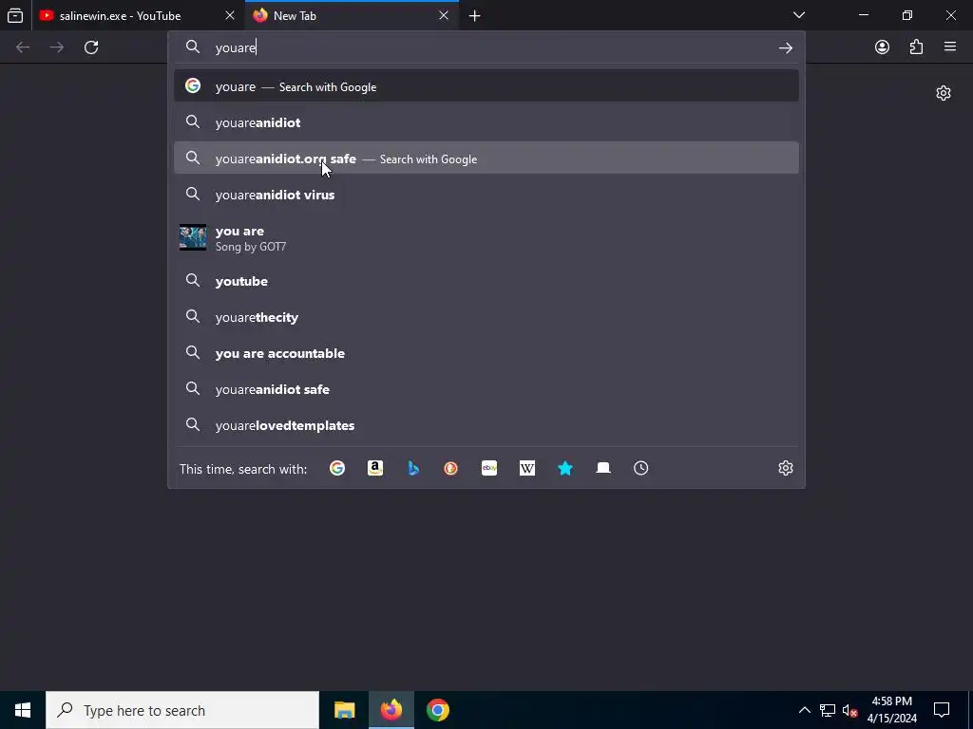Search bookmarks using the star icon
973x729 pixels.
coord(565,468)
